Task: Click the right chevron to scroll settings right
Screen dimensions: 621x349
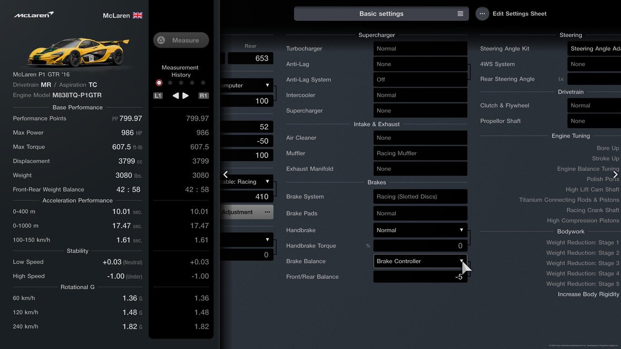Action: (x=615, y=174)
